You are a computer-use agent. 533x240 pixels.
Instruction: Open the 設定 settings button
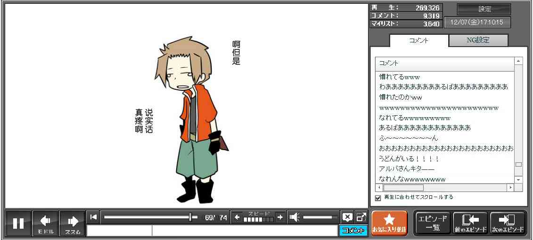(x=484, y=9)
